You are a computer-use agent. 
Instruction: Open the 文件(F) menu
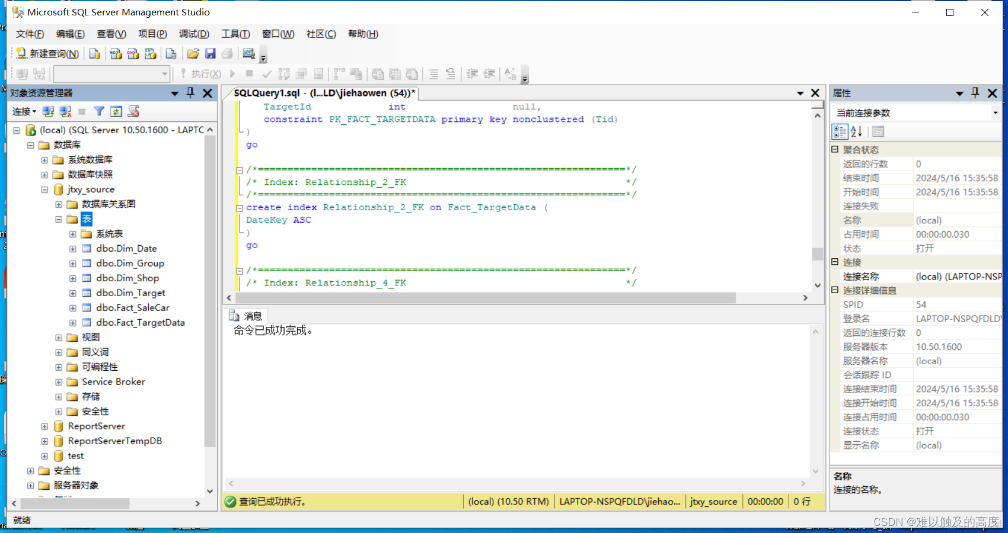(x=30, y=34)
